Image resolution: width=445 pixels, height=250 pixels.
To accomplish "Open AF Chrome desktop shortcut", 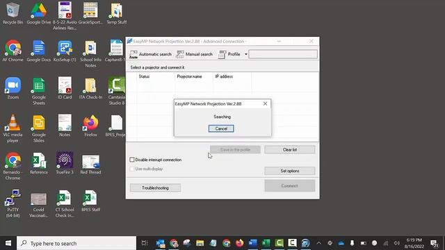I will click(x=13, y=51).
